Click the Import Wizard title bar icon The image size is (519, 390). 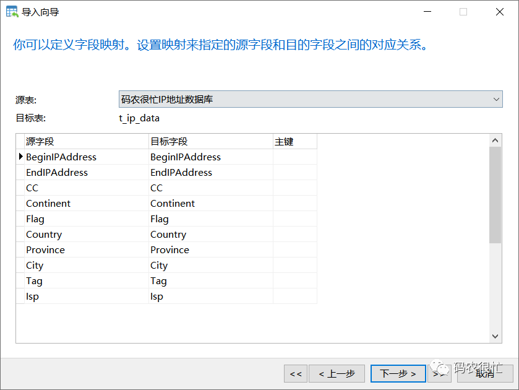[x=12, y=12]
